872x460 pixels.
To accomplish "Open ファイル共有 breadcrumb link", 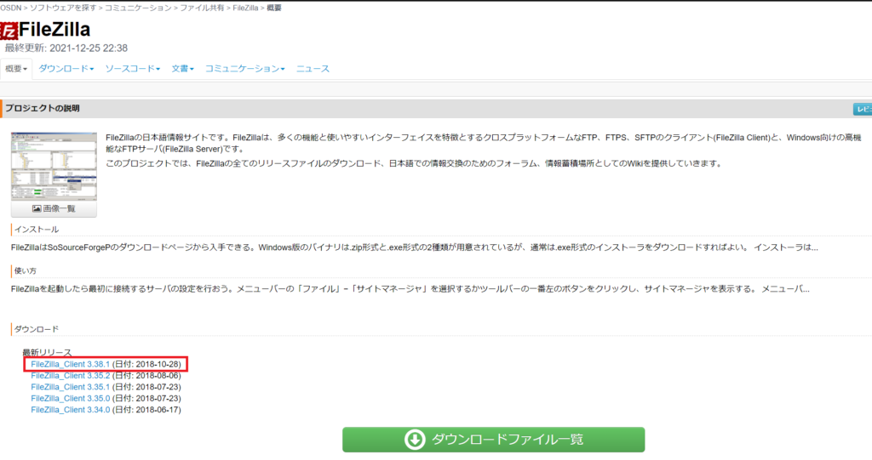I will (202, 8).
